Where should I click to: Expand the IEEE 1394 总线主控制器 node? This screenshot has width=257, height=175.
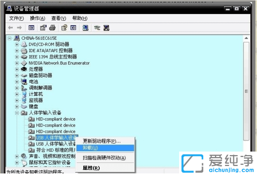coord(17,57)
